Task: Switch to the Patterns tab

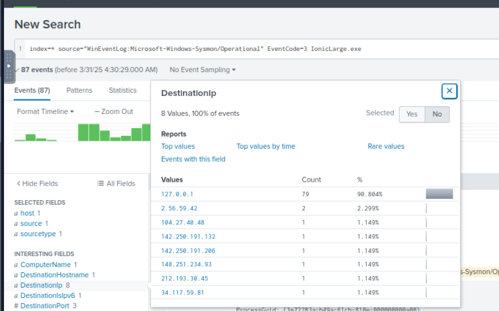Action: tap(79, 90)
